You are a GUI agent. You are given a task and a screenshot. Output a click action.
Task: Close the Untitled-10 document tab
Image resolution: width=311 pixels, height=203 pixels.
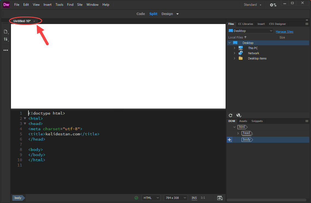pos(34,21)
